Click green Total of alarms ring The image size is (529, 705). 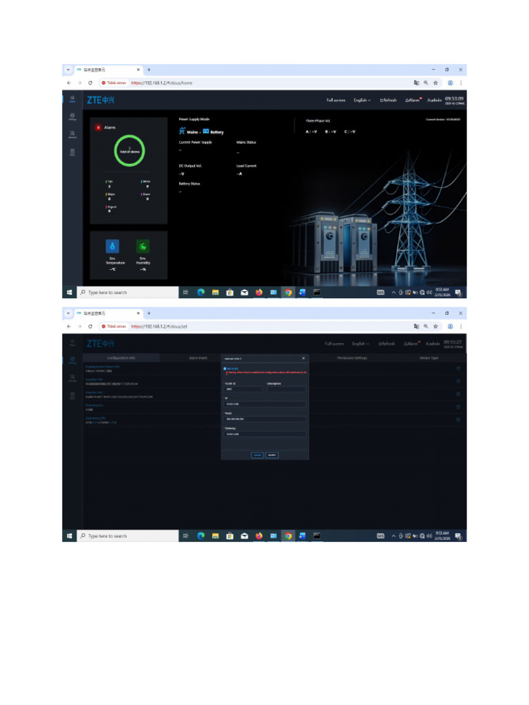coord(129,151)
